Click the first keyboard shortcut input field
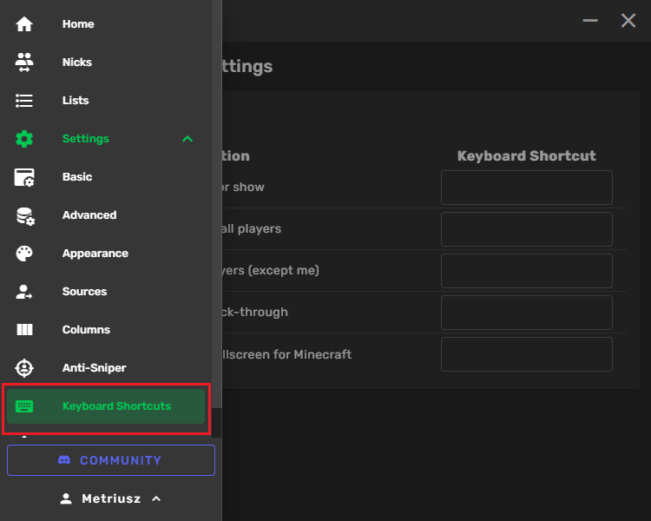Screen dimensions: 651x521 [526, 188]
